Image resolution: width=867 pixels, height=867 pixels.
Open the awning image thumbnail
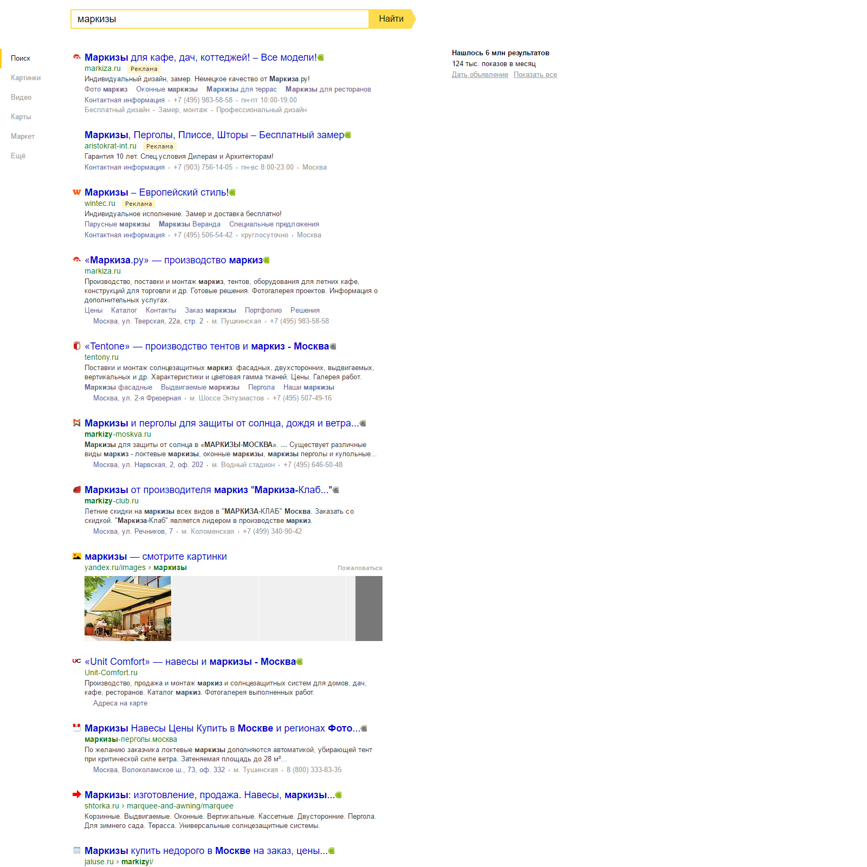point(128,609)
